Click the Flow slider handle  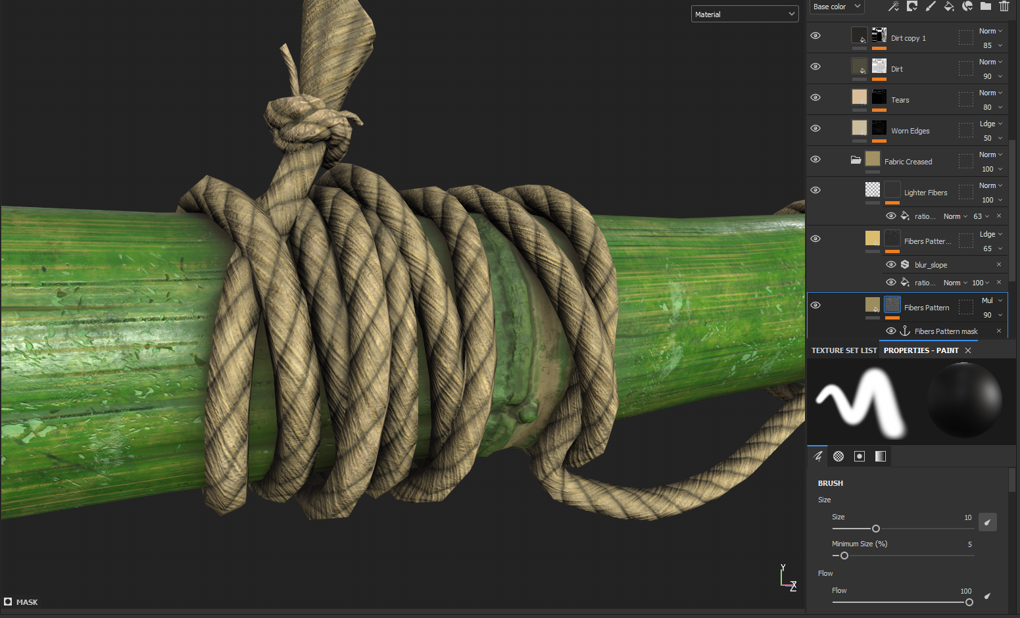[x=969, y=602]
